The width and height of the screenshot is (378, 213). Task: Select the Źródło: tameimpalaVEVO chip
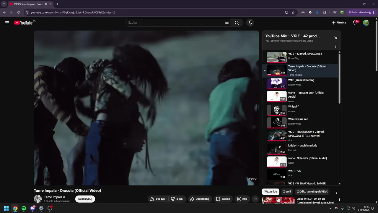pos(313,192)
